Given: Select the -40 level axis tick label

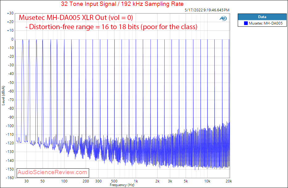Looking at the screenshot, I should click(x=10, y=74).
